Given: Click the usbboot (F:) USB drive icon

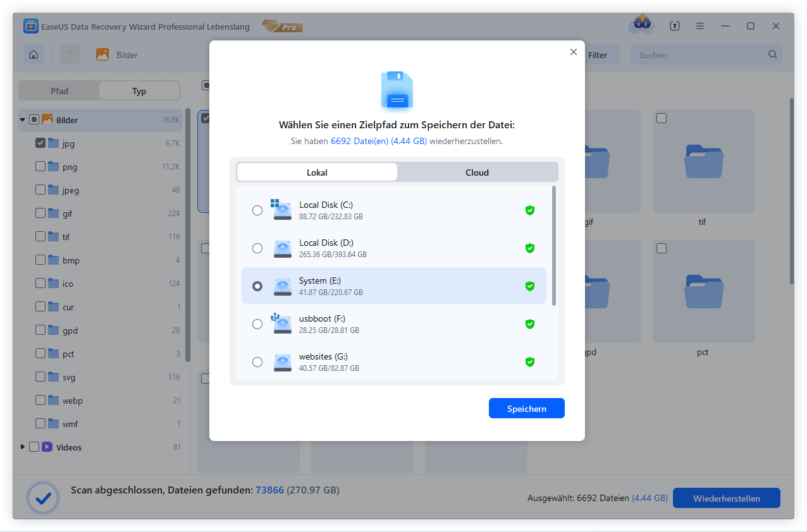Looking at the screenshot, I should (x=281, y=323).
